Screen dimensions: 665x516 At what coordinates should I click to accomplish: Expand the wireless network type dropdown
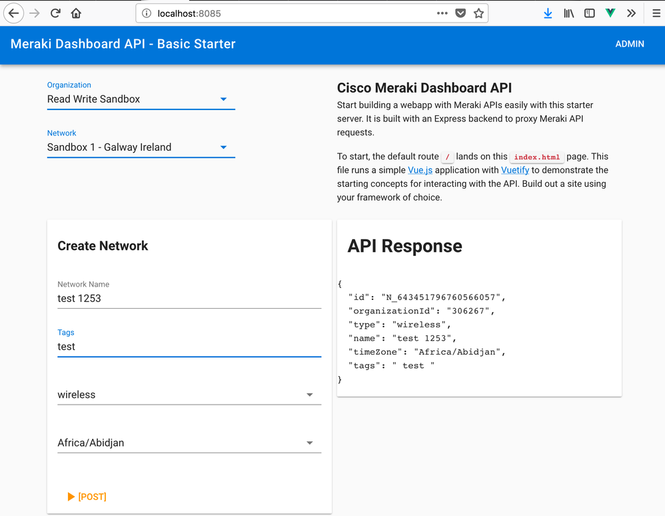309,395
